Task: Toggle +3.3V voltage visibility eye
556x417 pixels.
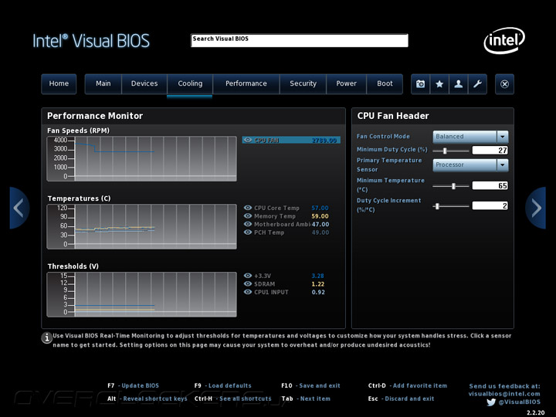Action: pyautogui.click(x=248, y=276)
